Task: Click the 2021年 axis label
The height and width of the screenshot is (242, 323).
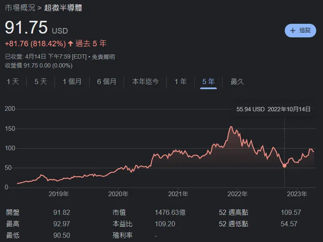Action: click(178, 194)
